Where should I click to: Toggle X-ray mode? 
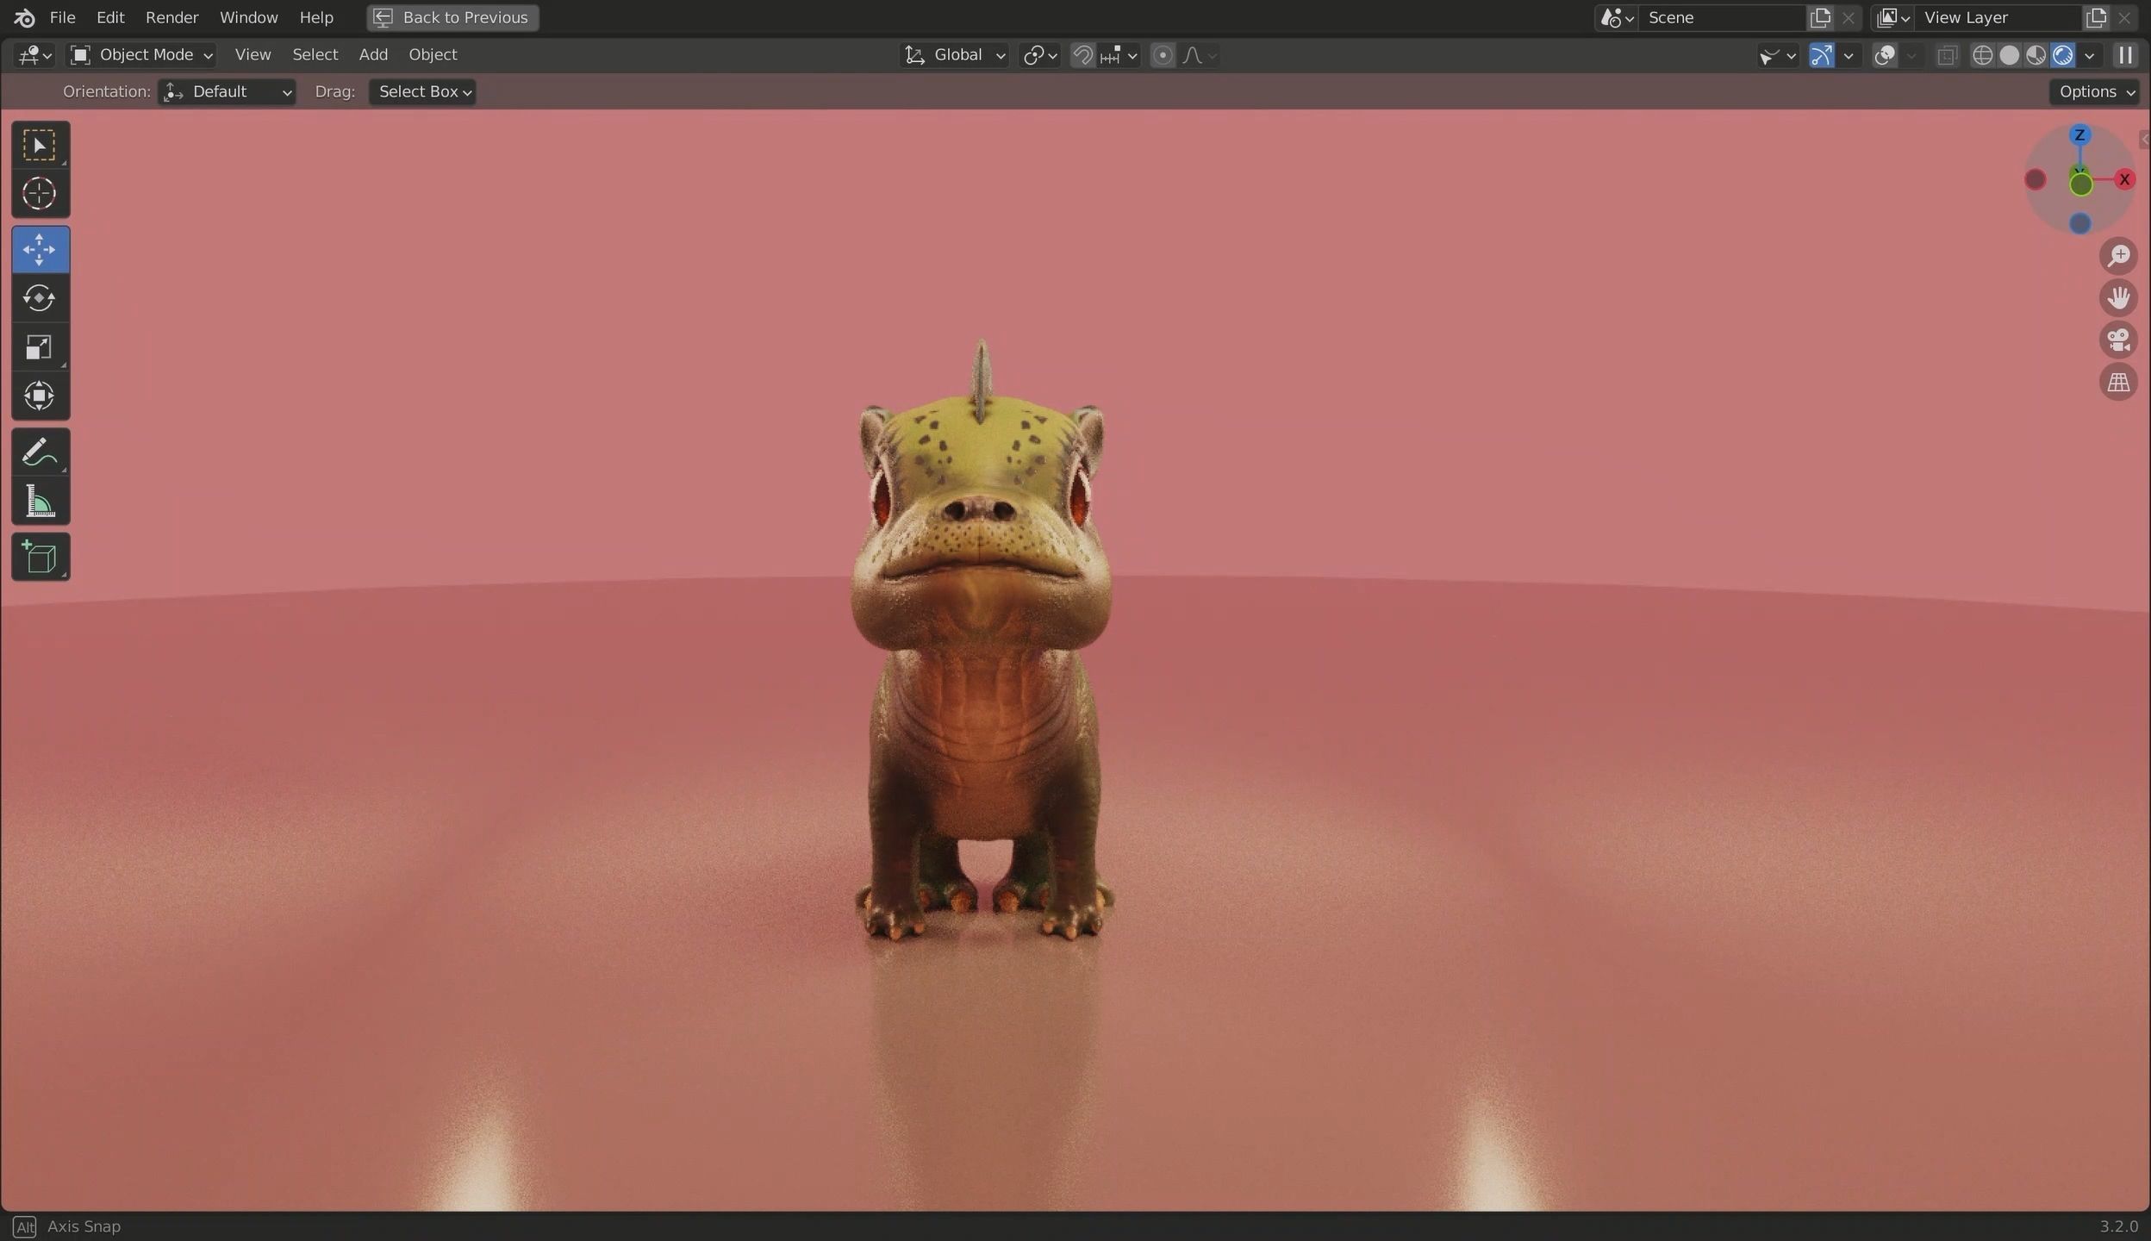(1946, 55)
